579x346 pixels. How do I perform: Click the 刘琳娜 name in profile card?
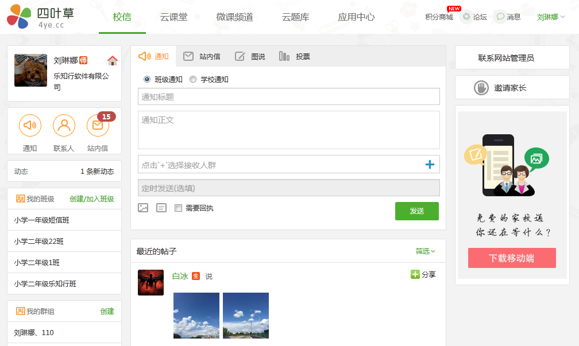[65, 60]
